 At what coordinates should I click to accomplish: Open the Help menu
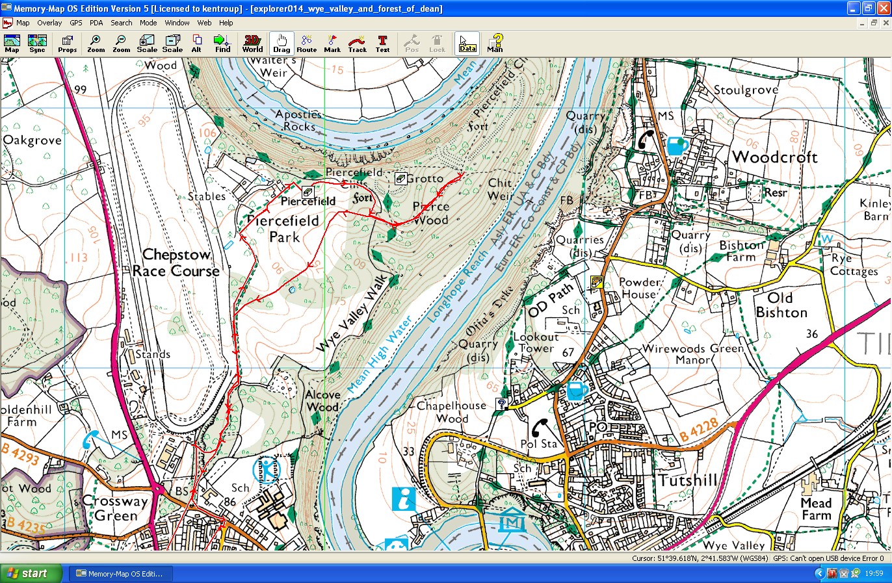[x=226, y=23]
